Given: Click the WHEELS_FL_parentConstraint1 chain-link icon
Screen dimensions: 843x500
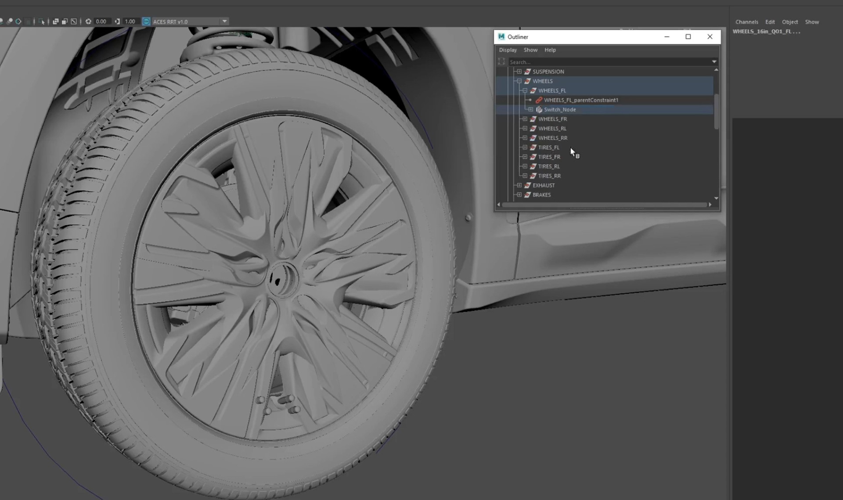Looking at the screenshot, I should [539, 100].
